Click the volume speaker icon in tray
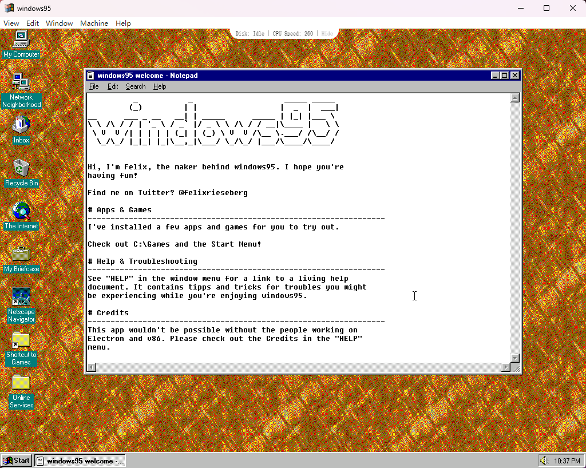The height and width of the screenshot is (468, 586). [x=544, y=461]
